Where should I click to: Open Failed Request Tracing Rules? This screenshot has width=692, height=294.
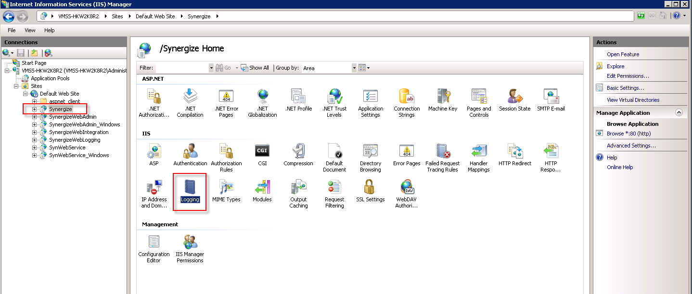click(443, 157)
